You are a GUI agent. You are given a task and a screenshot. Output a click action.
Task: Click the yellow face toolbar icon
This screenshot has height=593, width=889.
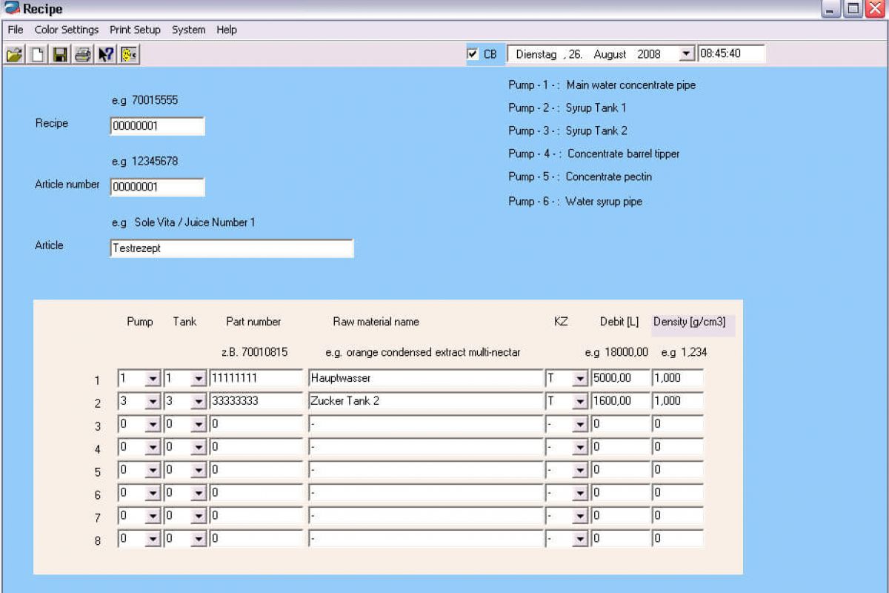coord(129,54)
